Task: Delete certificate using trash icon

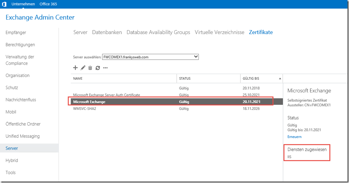Action: pyautogui.click(x=90, y=68)
